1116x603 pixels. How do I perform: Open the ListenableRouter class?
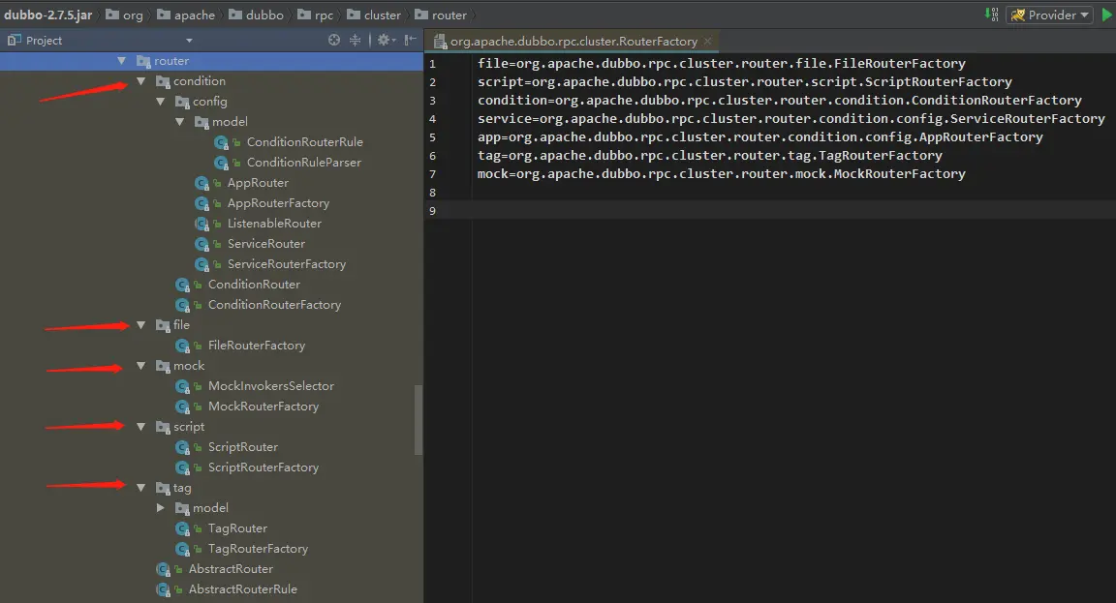coord(274,224)
